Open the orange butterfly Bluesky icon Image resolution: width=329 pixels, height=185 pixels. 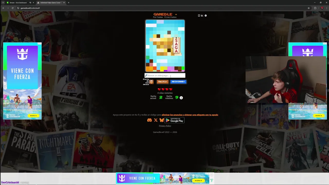(x=162, y=120)
